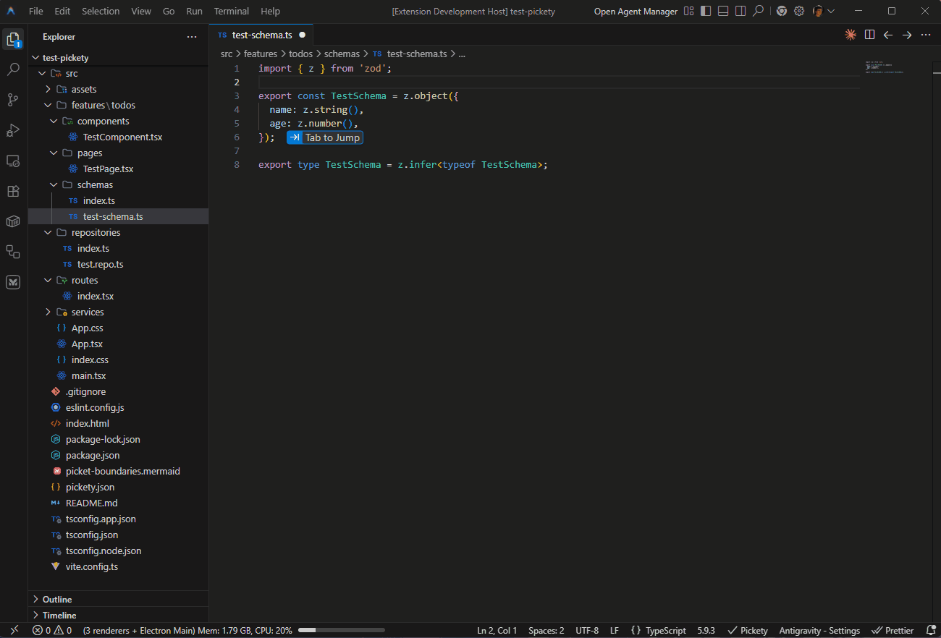Collapse the components folder

[54, 121]
